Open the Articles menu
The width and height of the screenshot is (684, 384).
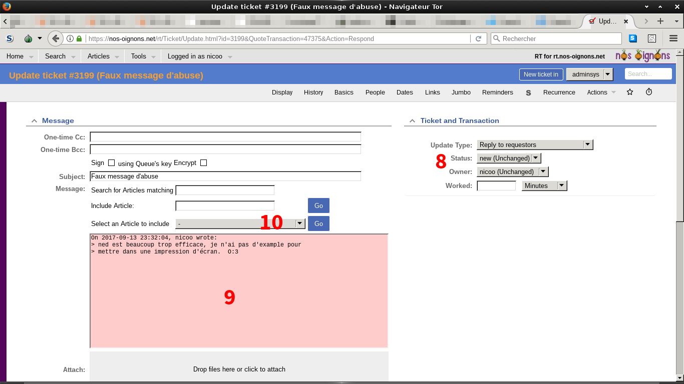99,56
